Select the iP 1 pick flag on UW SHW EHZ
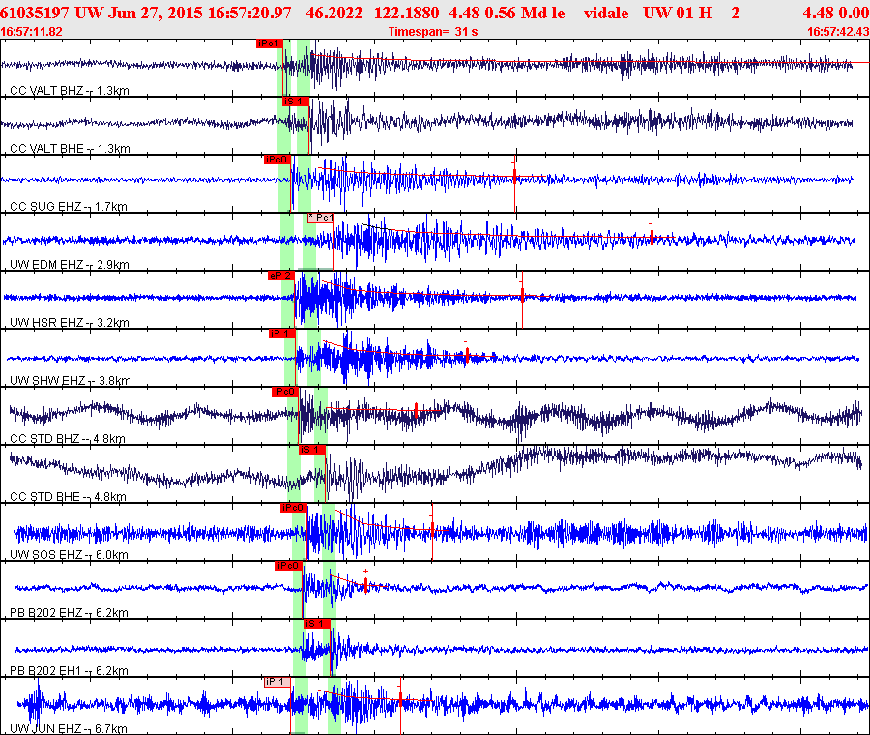Image resolution: width=870 pixels, height=735 pixels. (282, 334)
